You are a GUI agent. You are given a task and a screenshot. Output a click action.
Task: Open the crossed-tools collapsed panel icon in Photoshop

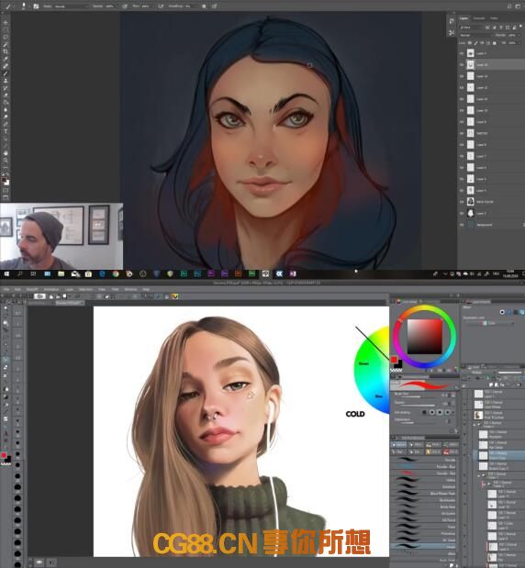(452, 33)
